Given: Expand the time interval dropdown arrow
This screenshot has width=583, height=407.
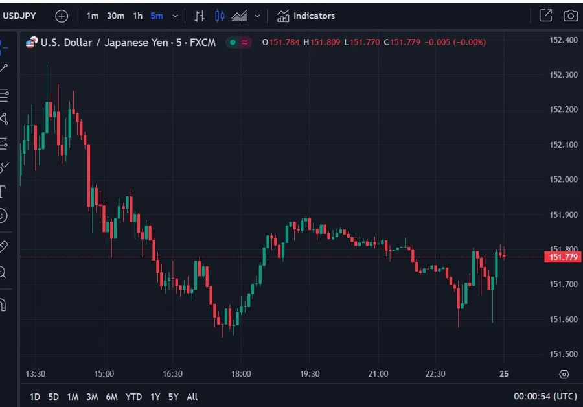Looking at the screenshot, I should pyautogui.click(x=175, y=16).
